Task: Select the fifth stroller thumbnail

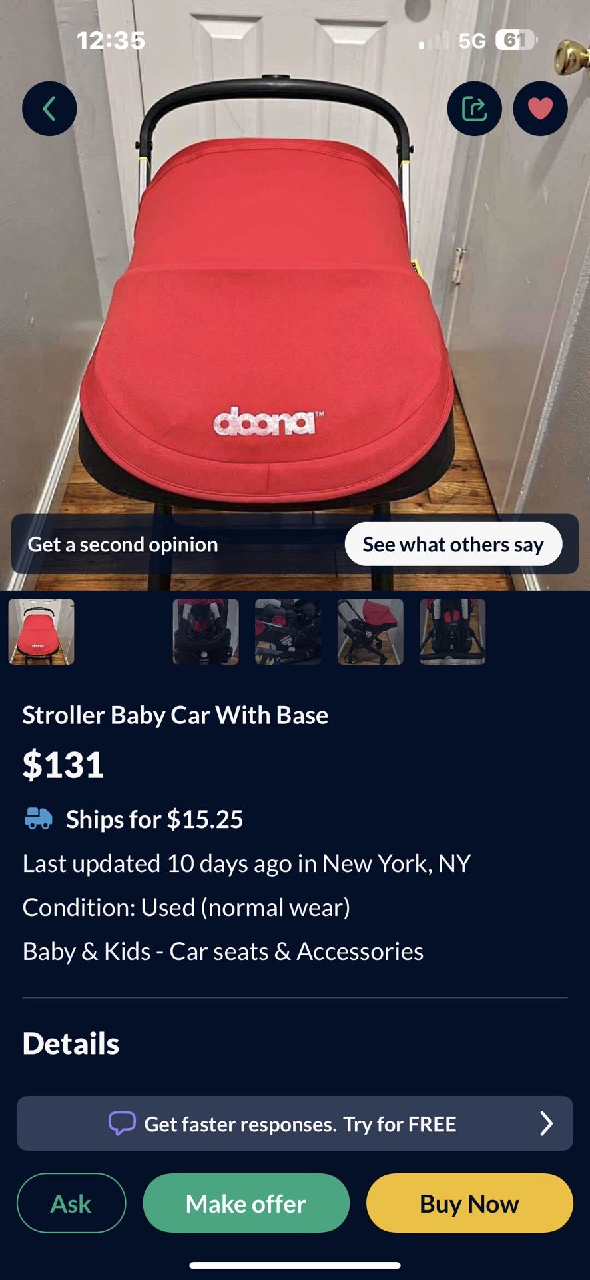Action: pyautogui.click(x=453, y=631)
